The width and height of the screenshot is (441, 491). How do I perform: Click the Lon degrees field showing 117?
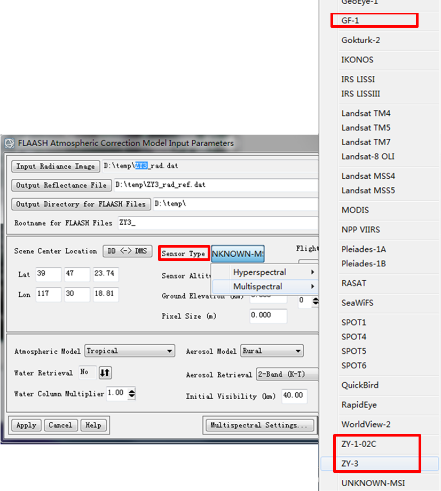[48, 295]
